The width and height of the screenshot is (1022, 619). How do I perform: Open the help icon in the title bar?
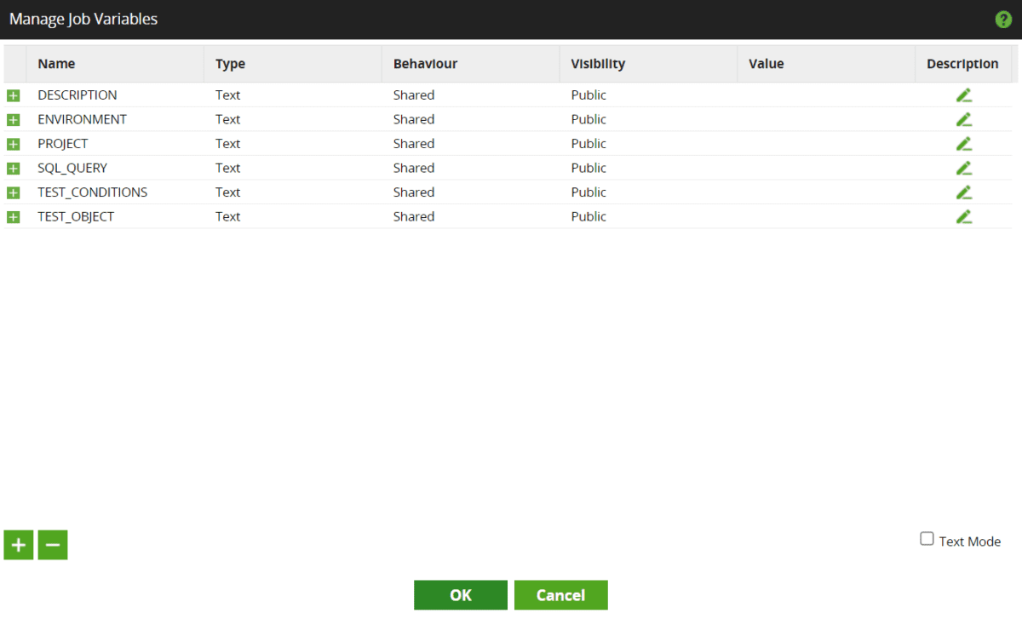[x=1003, y=19]
